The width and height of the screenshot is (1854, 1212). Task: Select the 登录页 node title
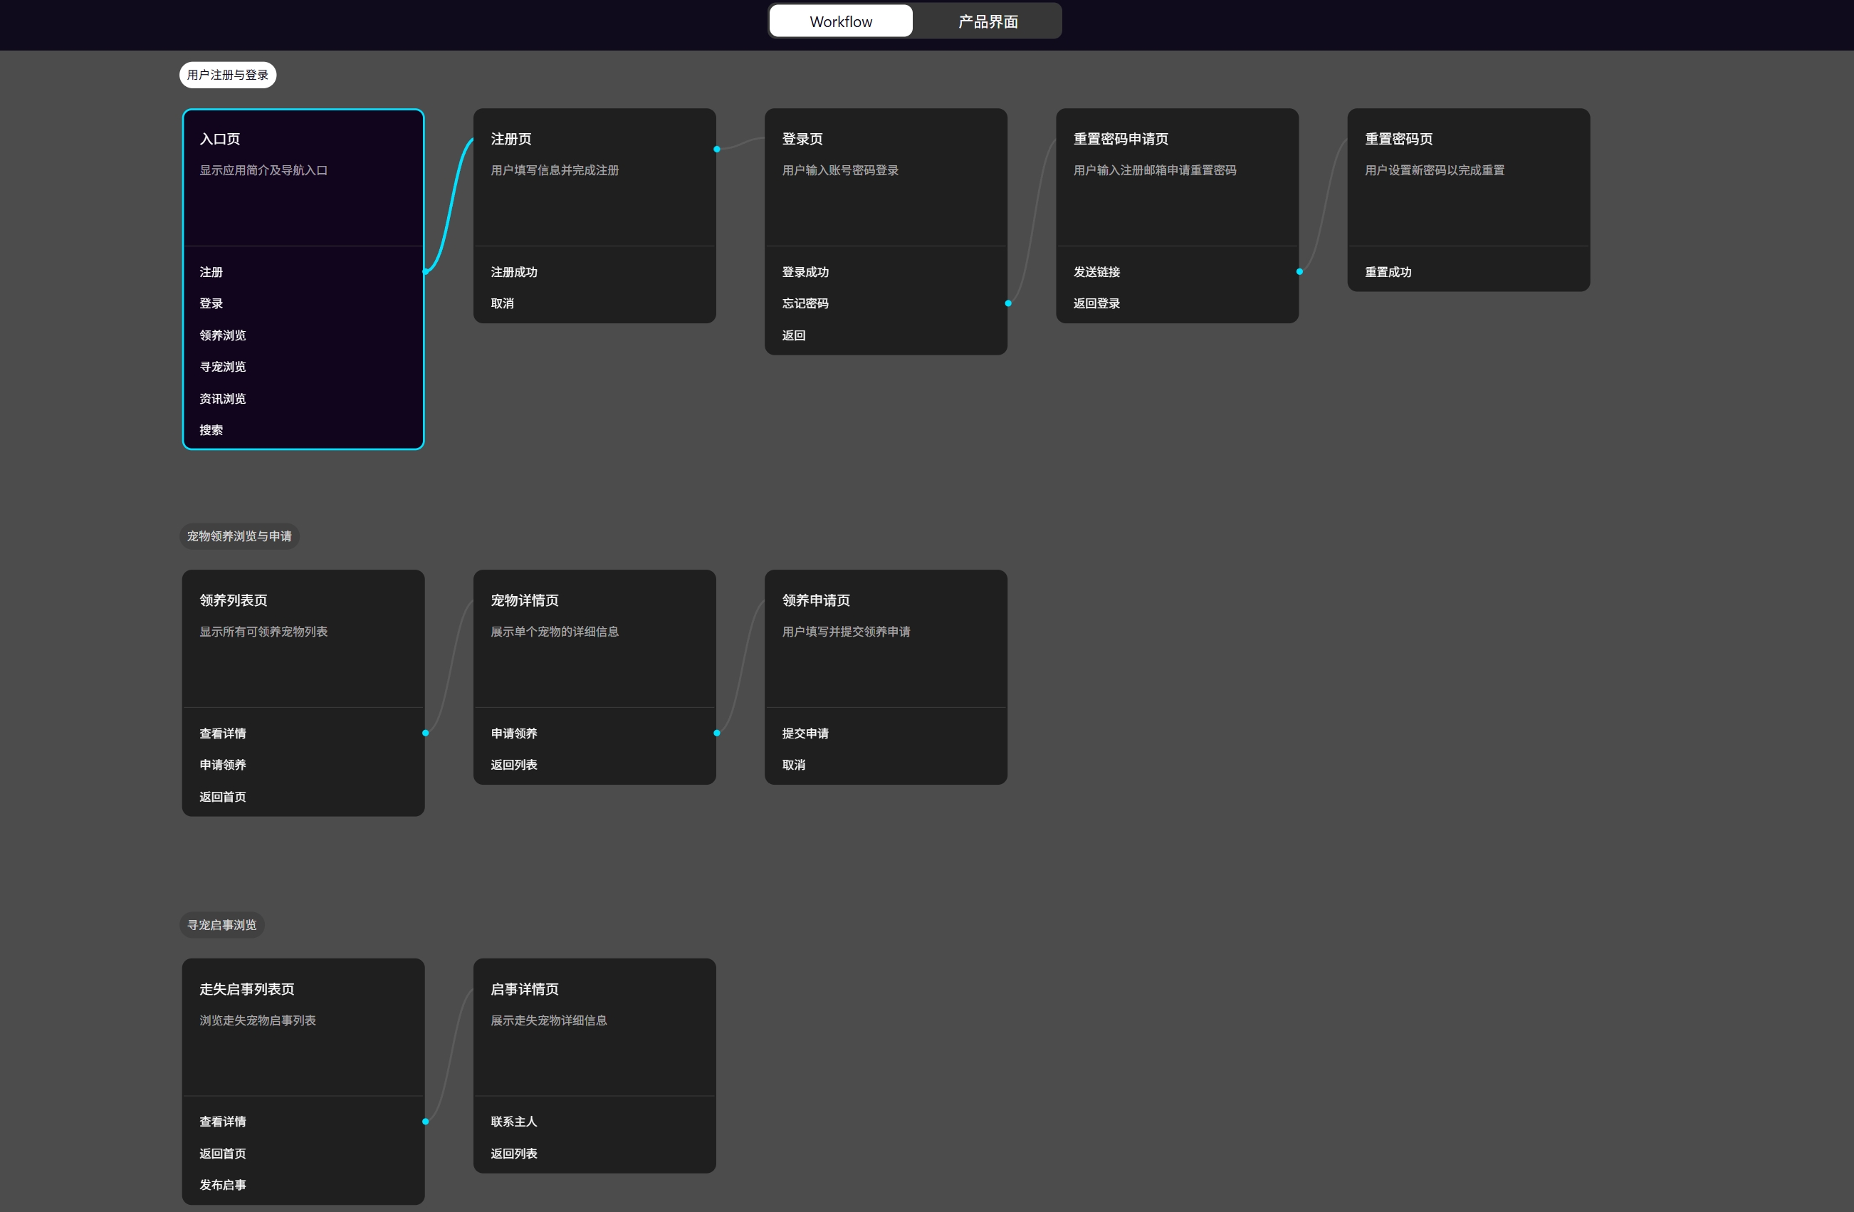click(802, 139)
